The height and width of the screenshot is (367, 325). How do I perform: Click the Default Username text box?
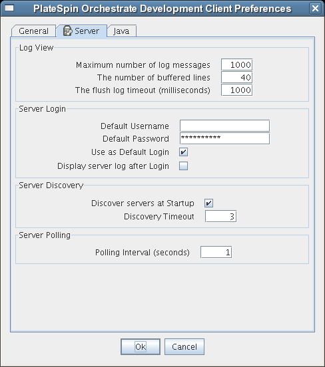point(224,126)
